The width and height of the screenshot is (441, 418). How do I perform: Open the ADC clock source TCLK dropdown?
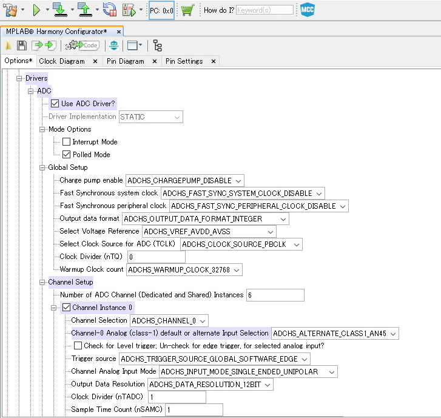click(x=241, y=244)
